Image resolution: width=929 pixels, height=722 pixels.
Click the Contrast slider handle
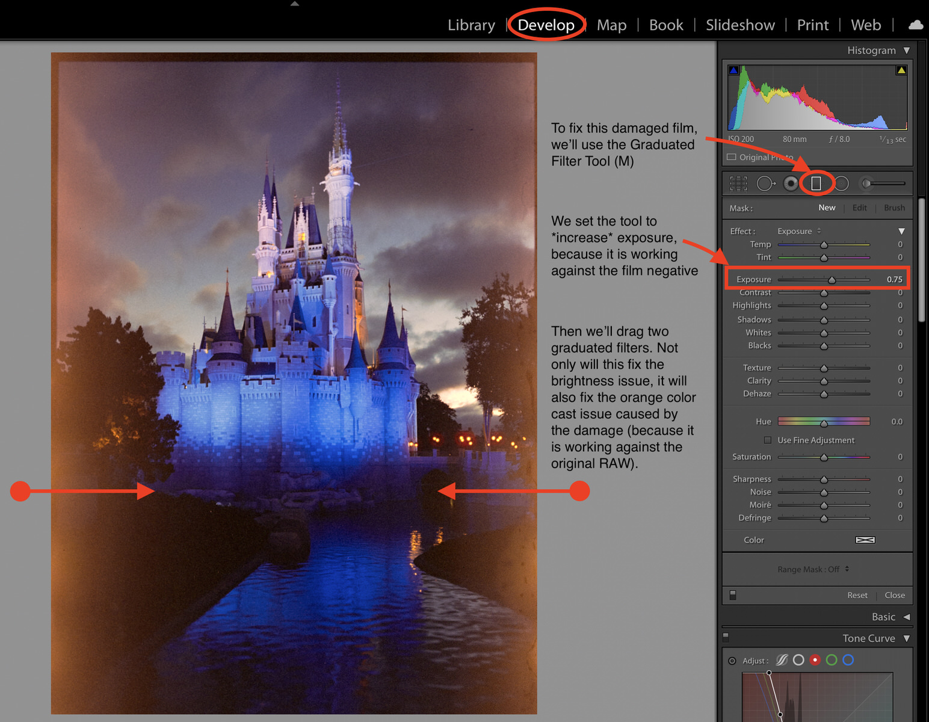824,293
